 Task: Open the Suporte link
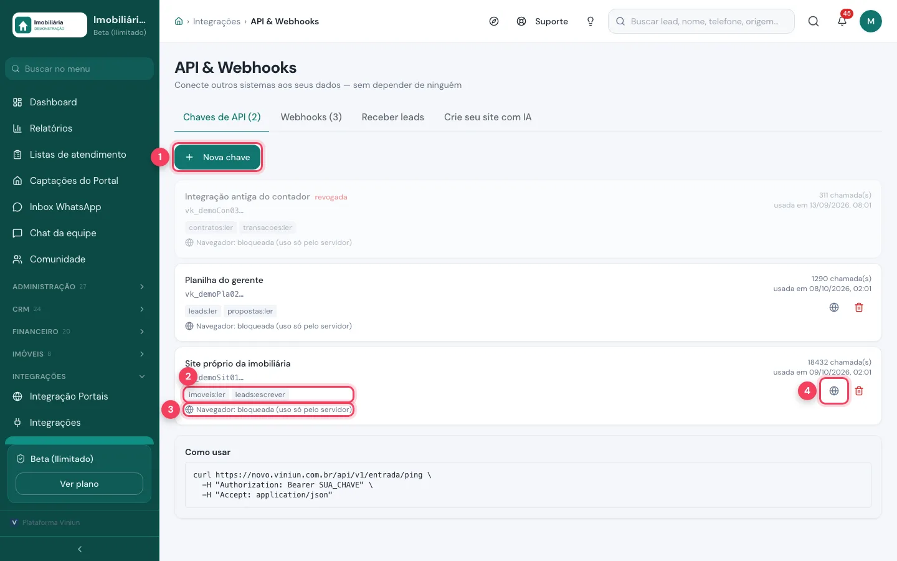click(543, 21)
